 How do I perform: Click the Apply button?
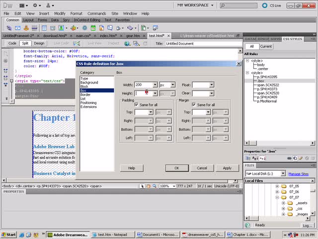[227, 168]
